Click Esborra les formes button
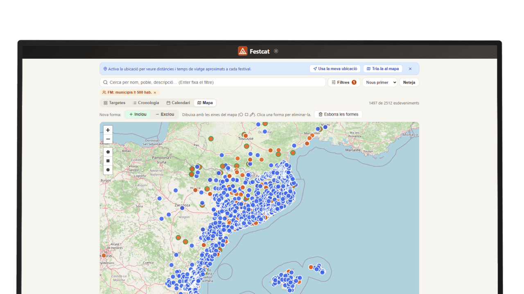The height and width of the screenshot is (294, 524). (338, 114)
